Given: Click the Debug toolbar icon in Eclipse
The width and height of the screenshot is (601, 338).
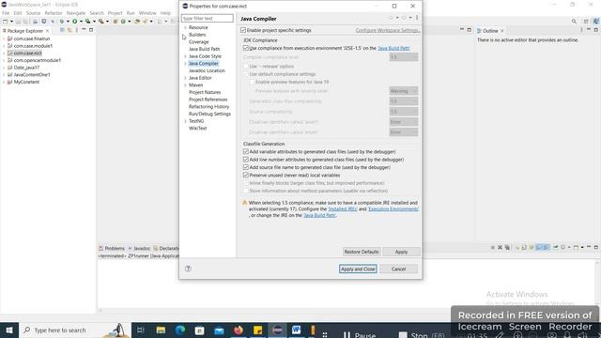Looking at the screenshot, I should pos(62,22).
